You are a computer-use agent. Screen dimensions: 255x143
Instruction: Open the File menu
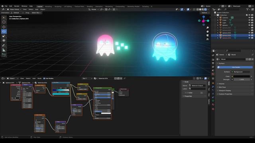pyautogui.click(x=6, y=6)
